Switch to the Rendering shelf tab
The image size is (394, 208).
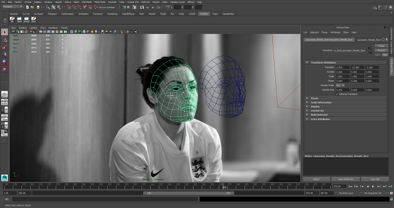pyautogui.click(x=112, y=14)
